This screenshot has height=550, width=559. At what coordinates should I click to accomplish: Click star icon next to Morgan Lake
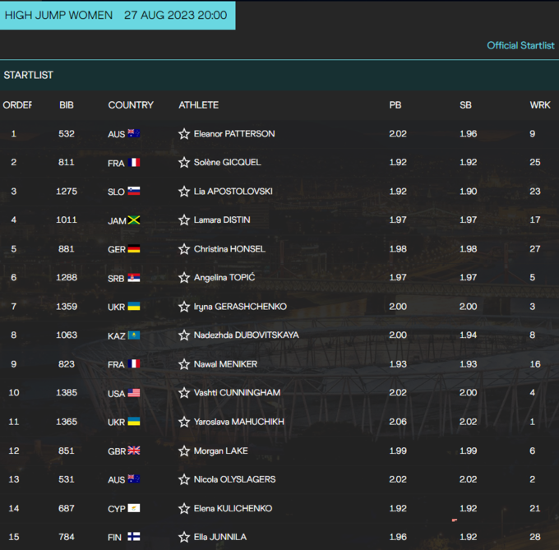pyautogui.click(x=184, y=451)
